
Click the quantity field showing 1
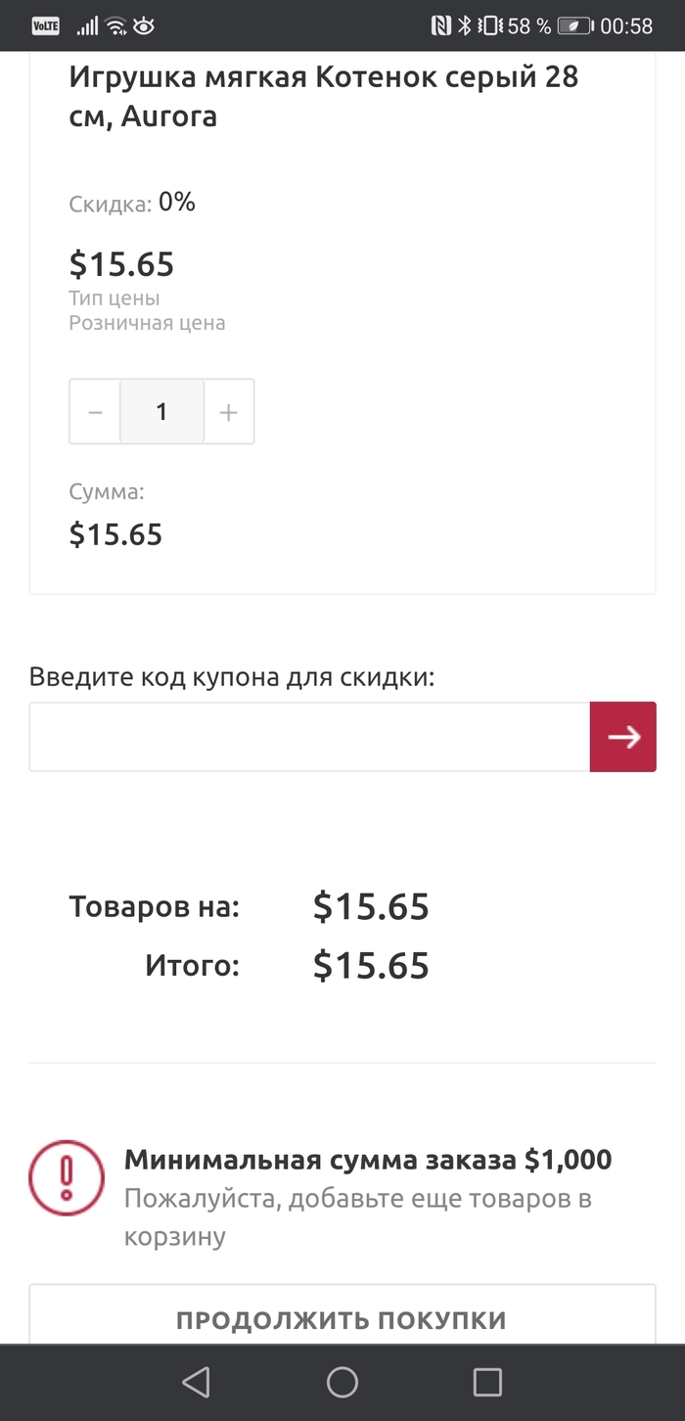161,412
